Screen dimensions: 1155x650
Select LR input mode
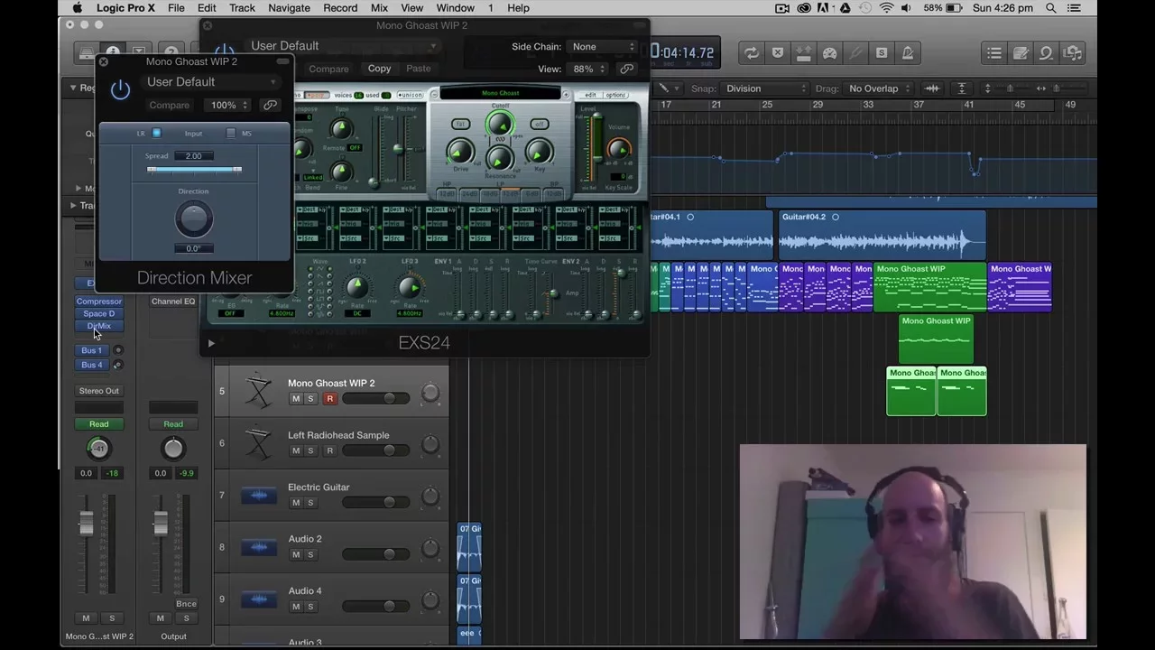click(156, 134)
